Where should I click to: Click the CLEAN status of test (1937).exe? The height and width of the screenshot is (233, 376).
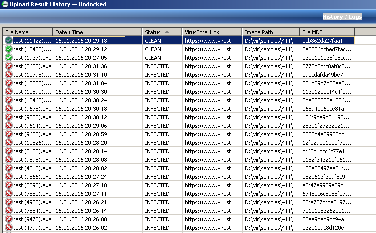tap(153, 58)
